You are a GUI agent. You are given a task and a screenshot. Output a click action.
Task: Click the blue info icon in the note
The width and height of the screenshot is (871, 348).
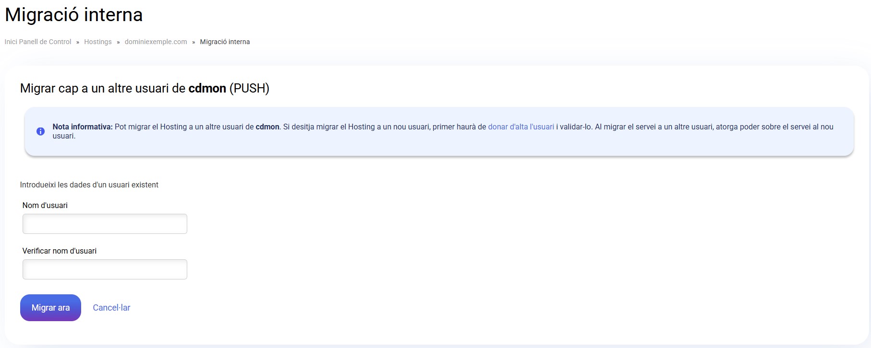(x=41, y=131)
